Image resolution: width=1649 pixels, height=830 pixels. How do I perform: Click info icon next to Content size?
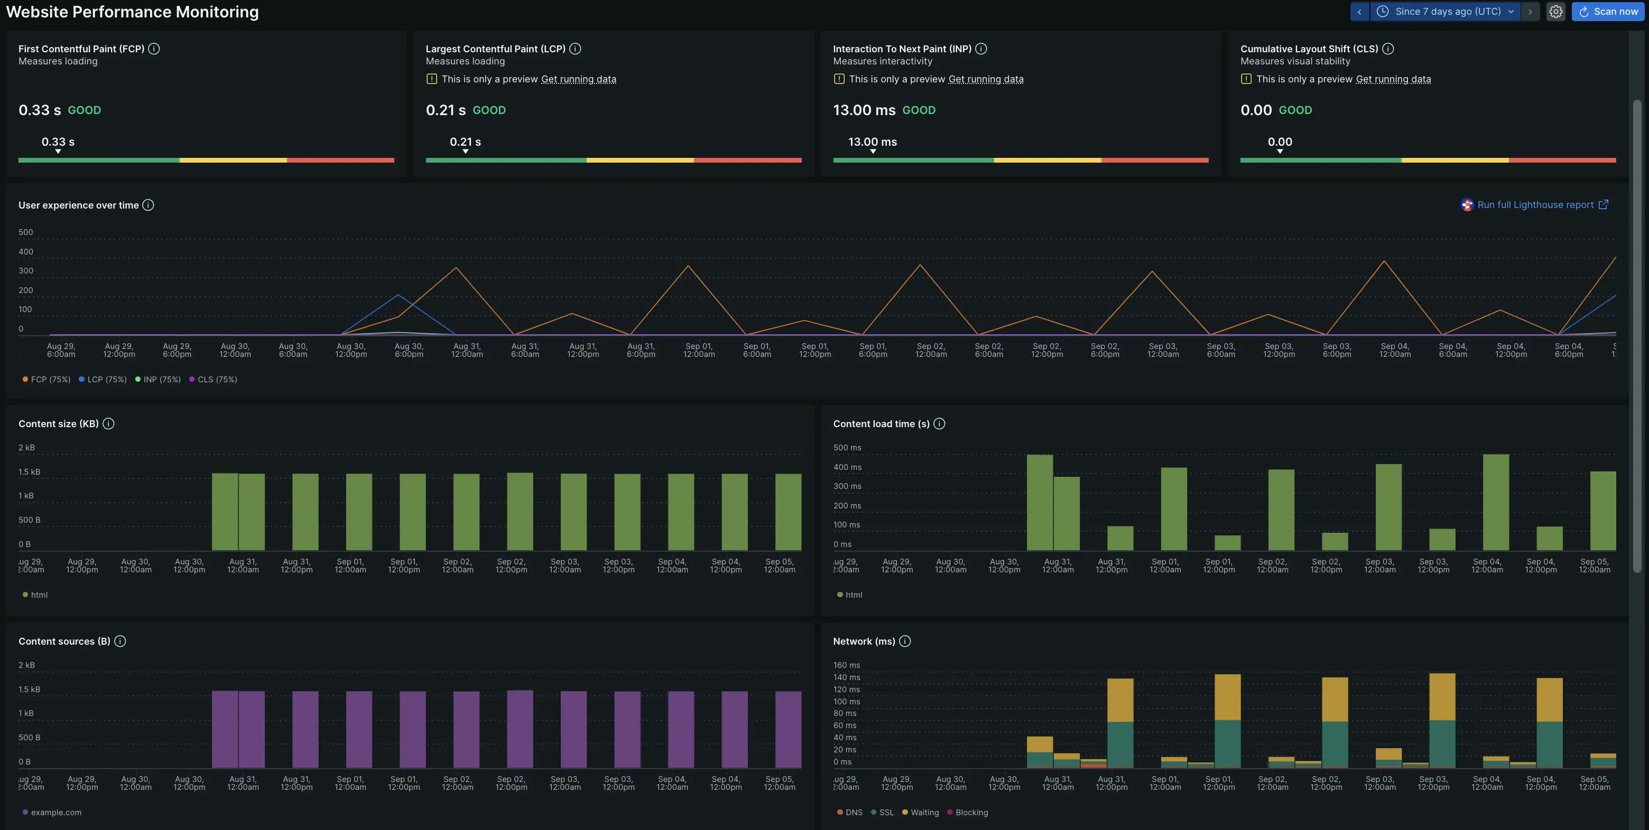click(109, 424)
